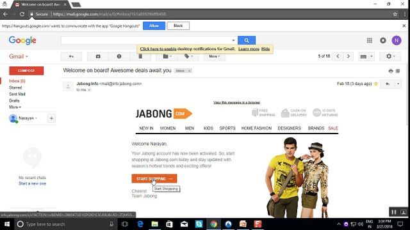
Task: Close the 'Welcome on board' browser tab
Action: pos(65,4)
